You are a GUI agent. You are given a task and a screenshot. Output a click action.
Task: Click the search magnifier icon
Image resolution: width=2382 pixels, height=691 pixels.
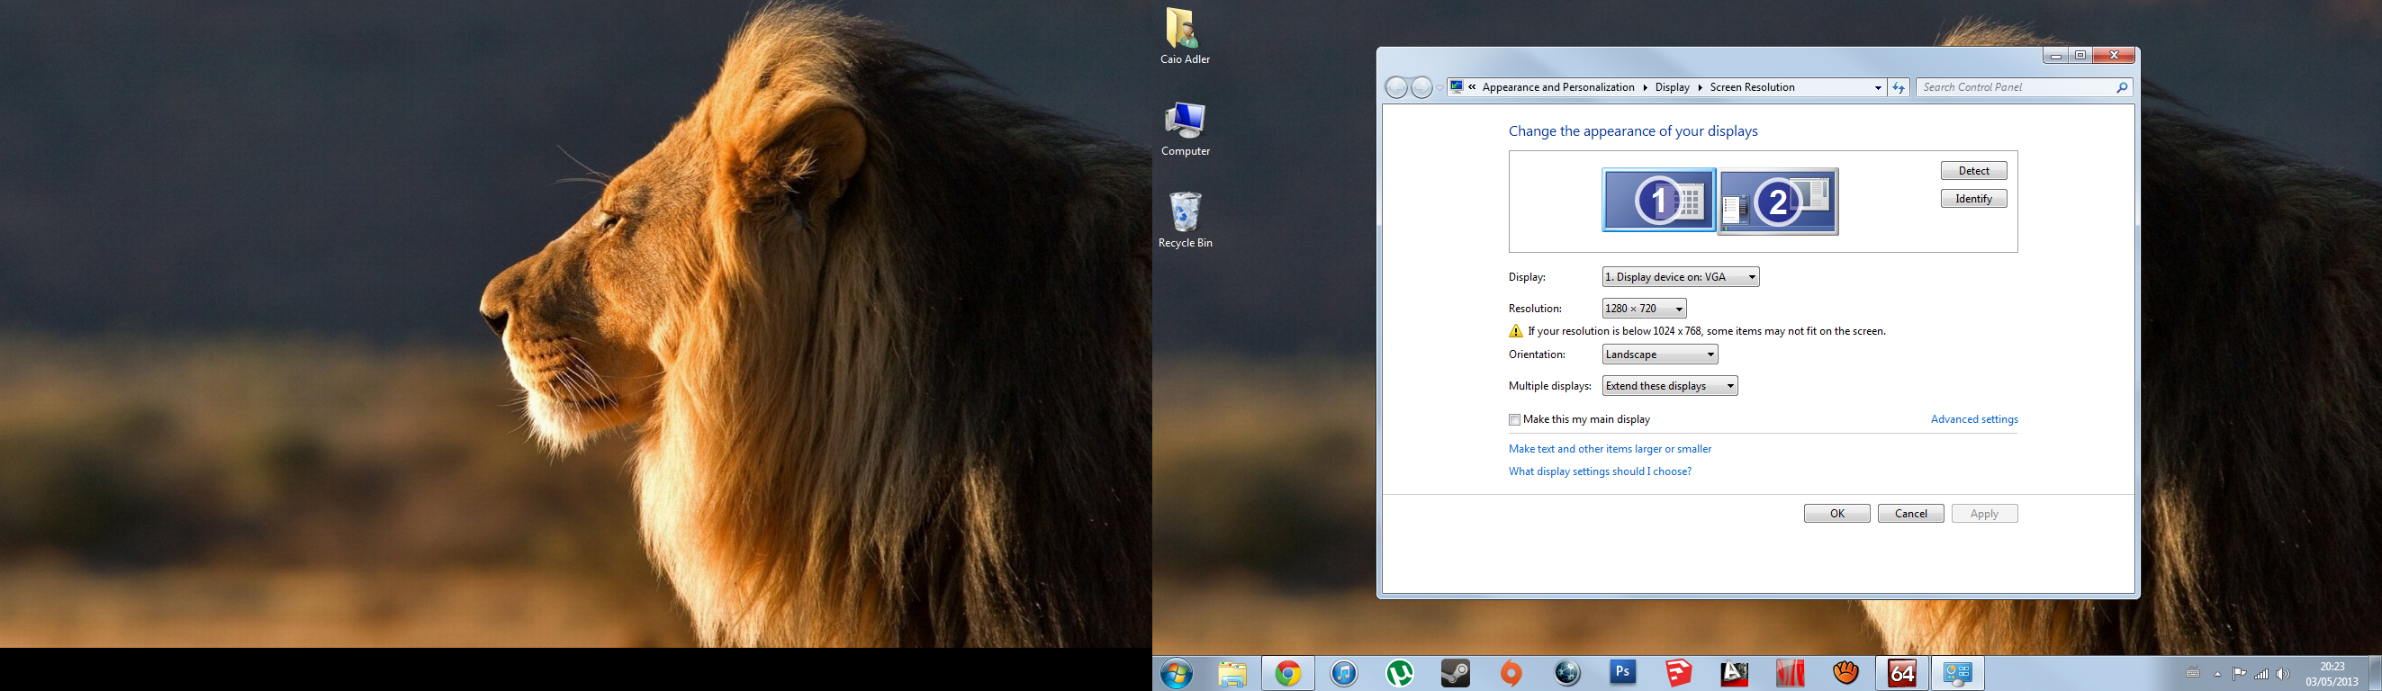[2122, 88]
